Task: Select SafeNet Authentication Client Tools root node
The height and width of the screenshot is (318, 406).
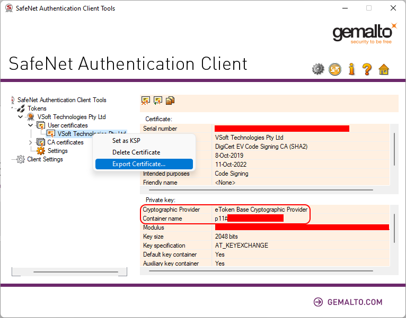Action: coord(61,100)
